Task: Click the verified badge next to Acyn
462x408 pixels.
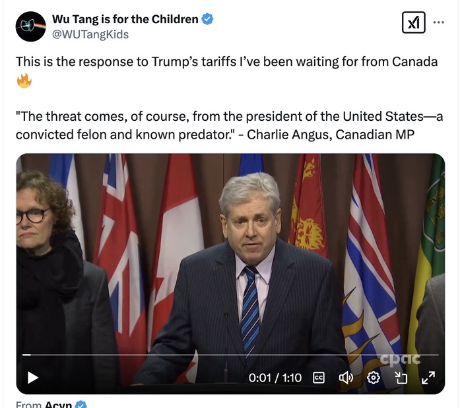Action: pos(81,404)
